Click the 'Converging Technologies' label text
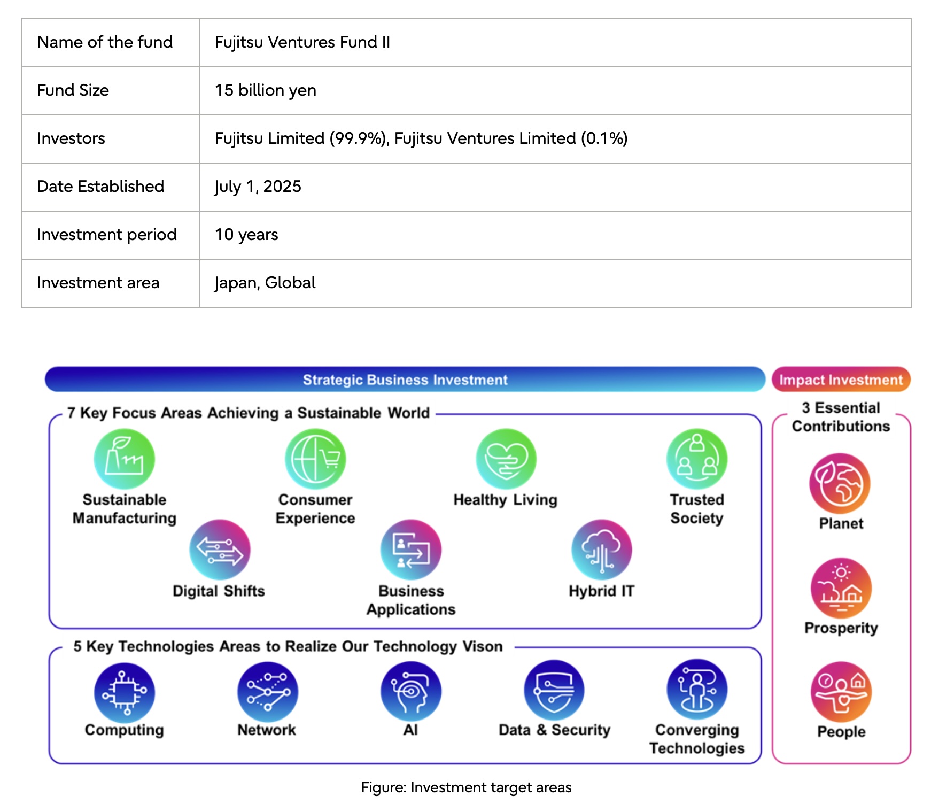 (x=697, y=739)
